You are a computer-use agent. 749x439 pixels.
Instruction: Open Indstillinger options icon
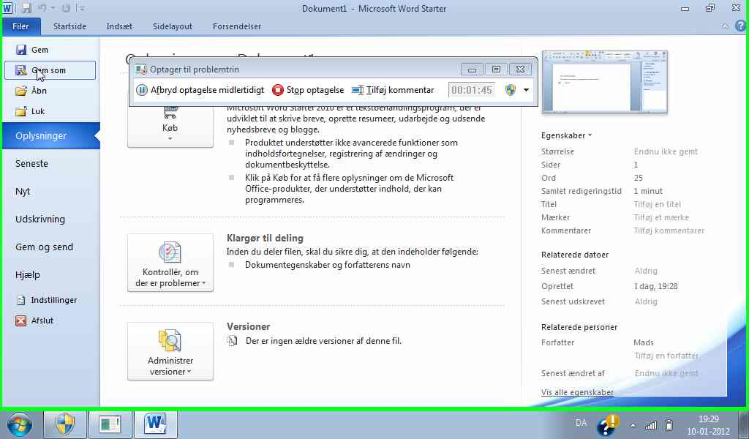tap(21, 300)
